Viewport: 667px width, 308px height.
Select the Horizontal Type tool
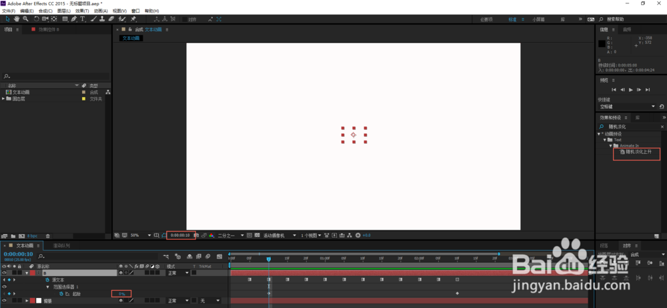pyautogui.click(x=83, y=19)
